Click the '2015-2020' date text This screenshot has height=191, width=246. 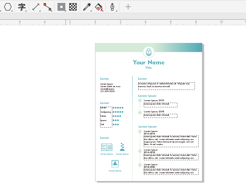pos(149,167)
